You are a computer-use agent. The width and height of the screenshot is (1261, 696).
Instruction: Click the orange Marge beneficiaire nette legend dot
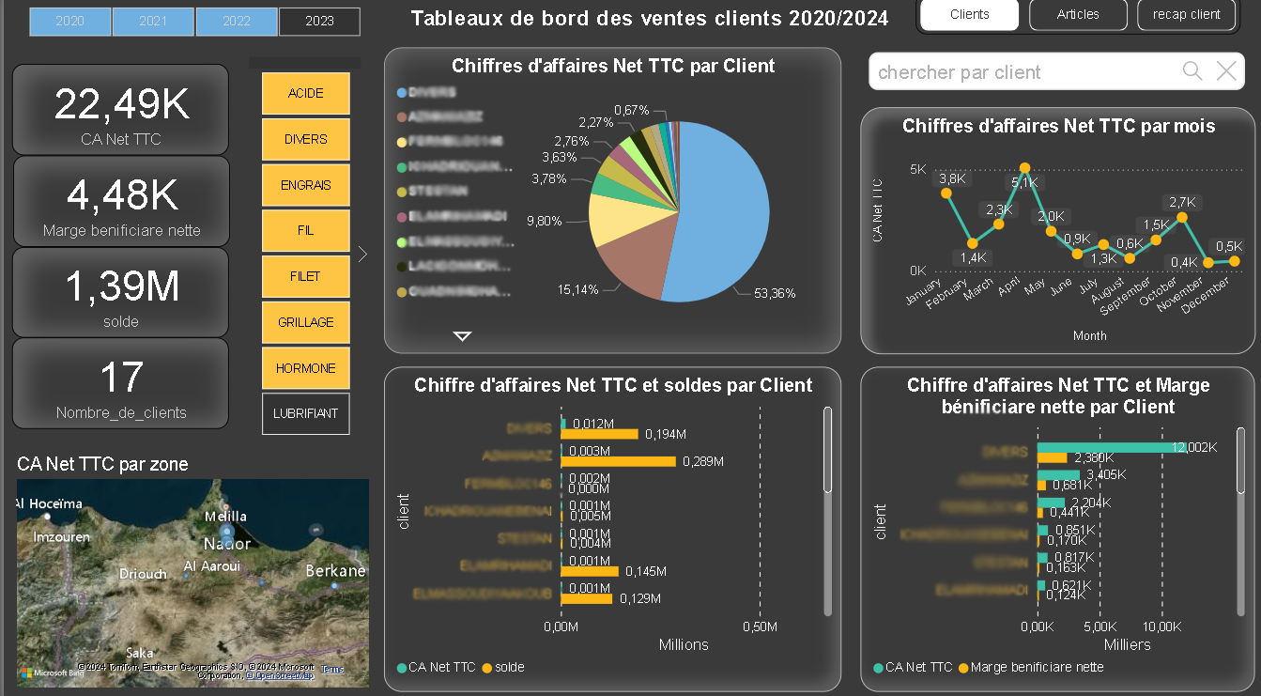tap(963, 668)
